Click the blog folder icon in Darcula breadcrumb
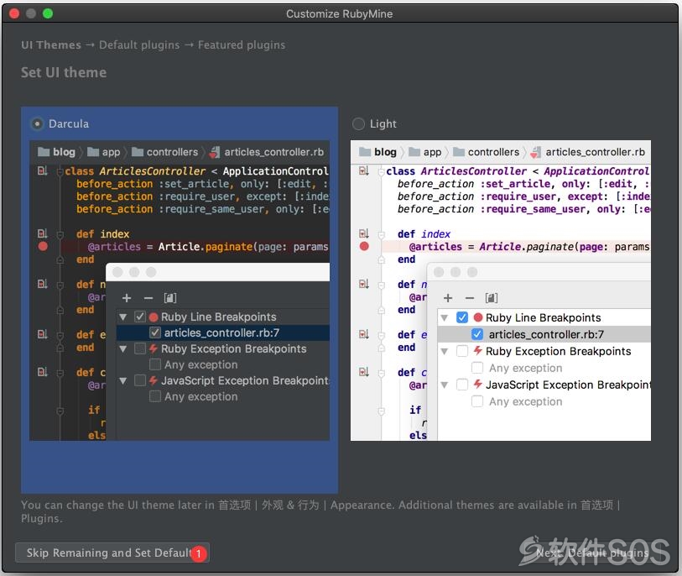Viewport: 682px width, 576px height. [44, 152]
